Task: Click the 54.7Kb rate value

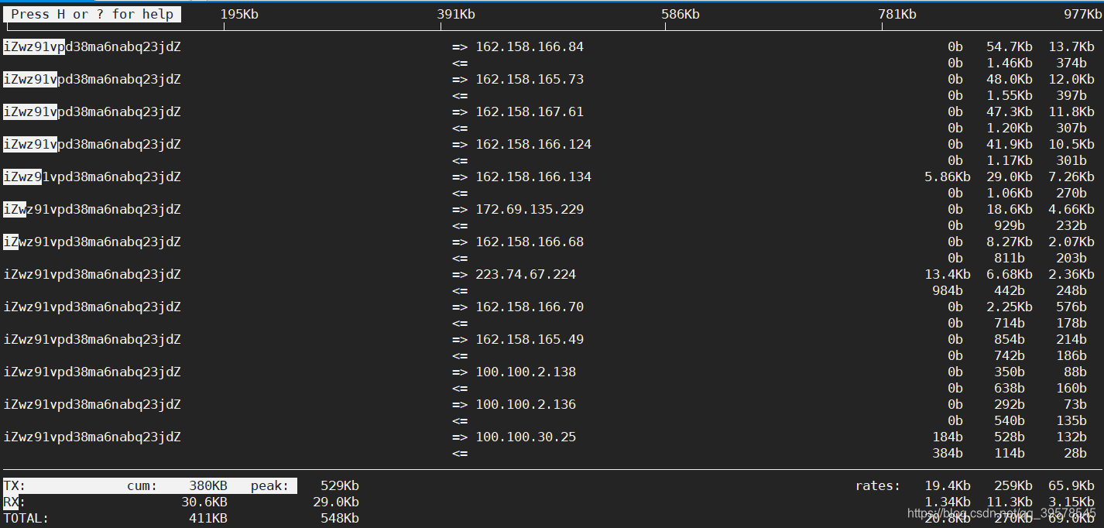Action: coord(1010,47)
